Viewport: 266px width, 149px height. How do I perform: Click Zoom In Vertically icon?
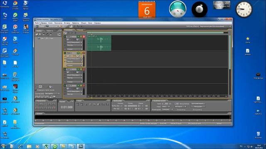tap(103, 104)
